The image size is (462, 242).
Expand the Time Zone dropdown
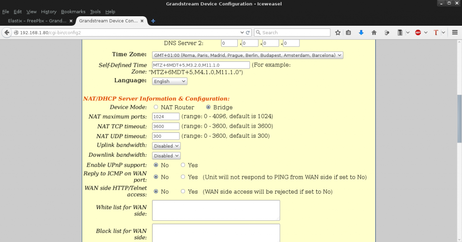click(x=247, y=55)
